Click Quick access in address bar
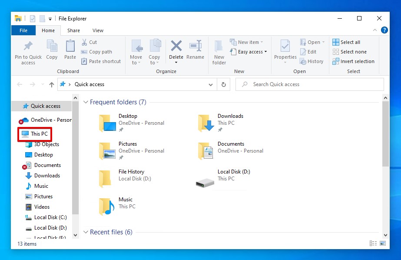 [x=89, y=84]
